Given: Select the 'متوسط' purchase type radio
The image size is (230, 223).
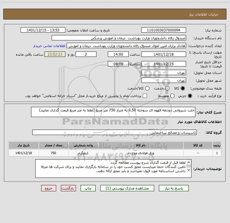Looking at the screenshot, I should [172, 96].
